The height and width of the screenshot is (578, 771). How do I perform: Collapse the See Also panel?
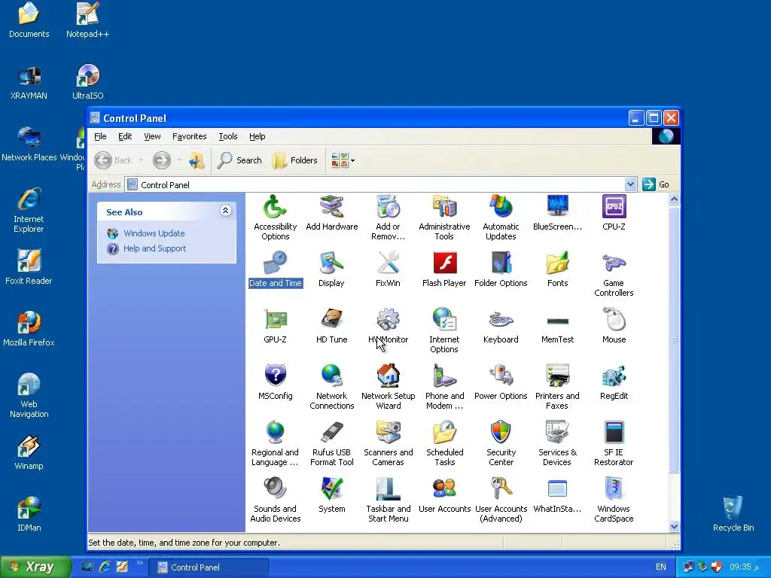click(225, 211)
